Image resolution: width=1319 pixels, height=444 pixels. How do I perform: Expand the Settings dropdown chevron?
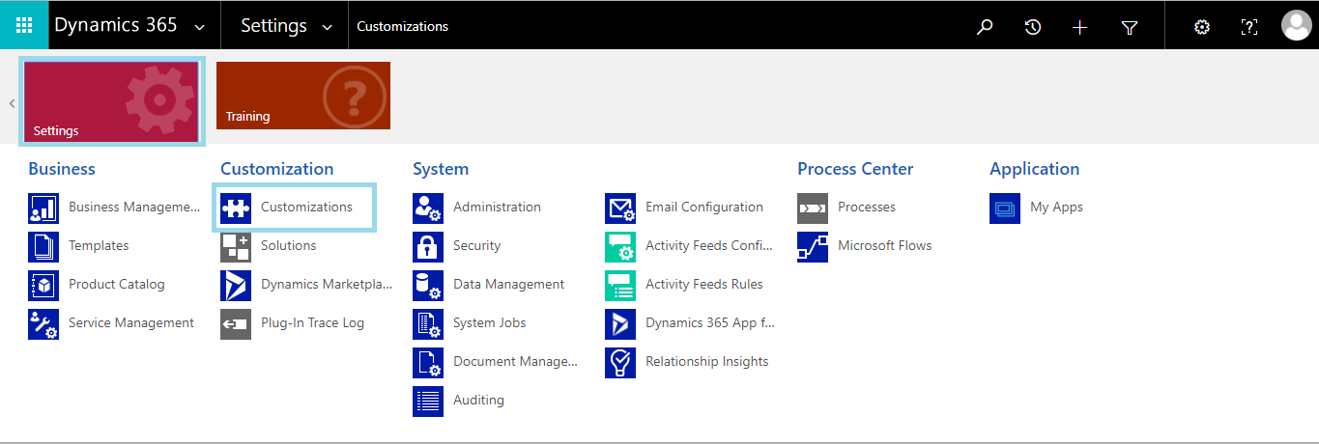point(327,27)
